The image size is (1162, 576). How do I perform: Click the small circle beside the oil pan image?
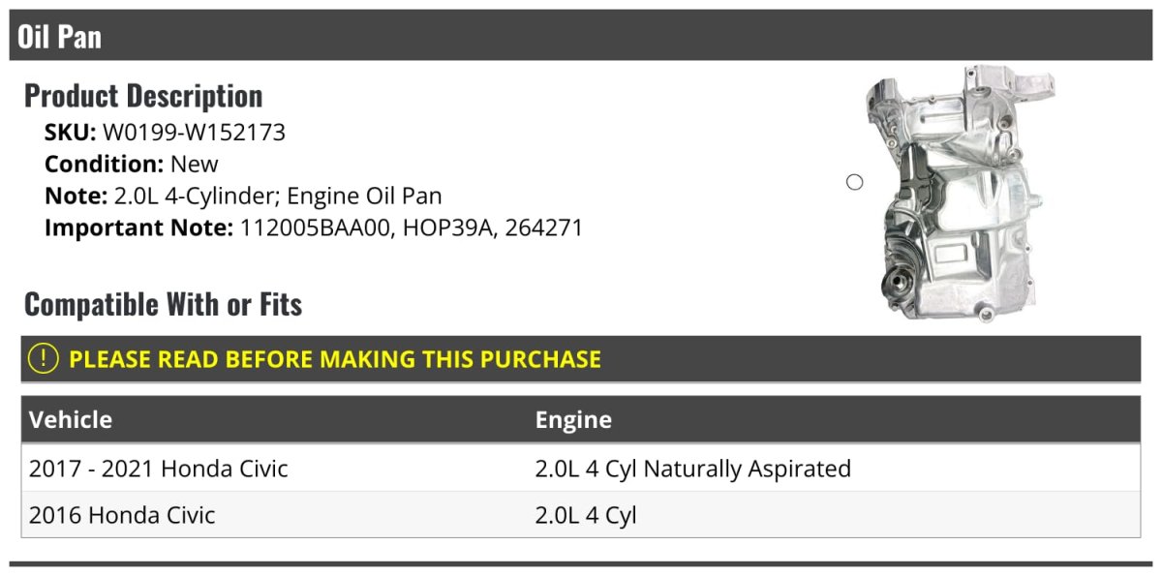854,182
